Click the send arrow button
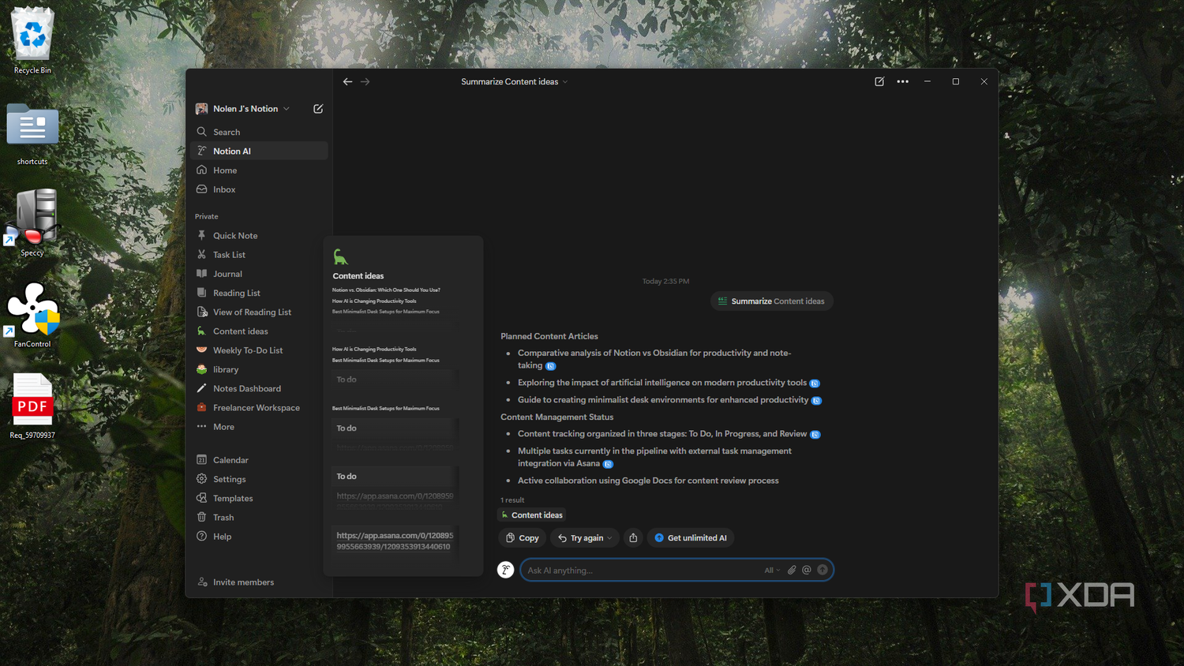Viewport: 1184px width, 666px height. 822,570
